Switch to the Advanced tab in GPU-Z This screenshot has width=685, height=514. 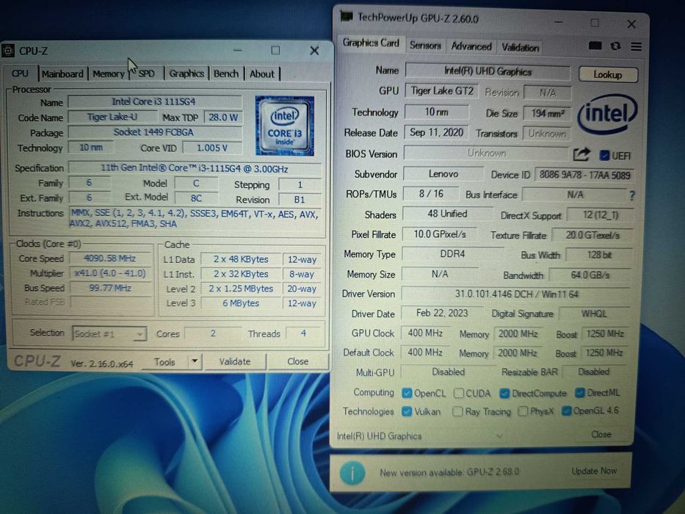coord(471,46)
